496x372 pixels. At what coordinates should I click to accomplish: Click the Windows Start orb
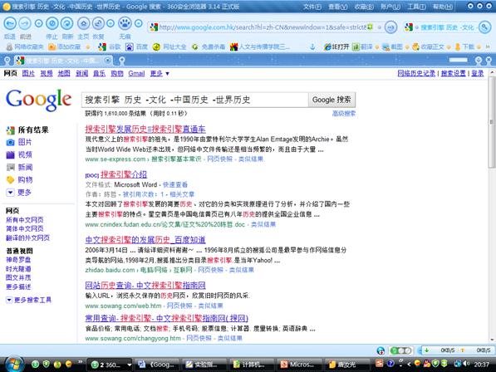tap(14, 364)
